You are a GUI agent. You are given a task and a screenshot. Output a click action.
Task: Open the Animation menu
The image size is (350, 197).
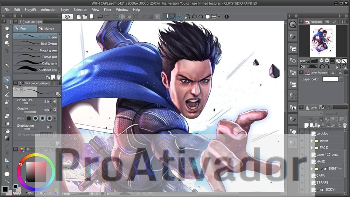(x=49, y=9)
